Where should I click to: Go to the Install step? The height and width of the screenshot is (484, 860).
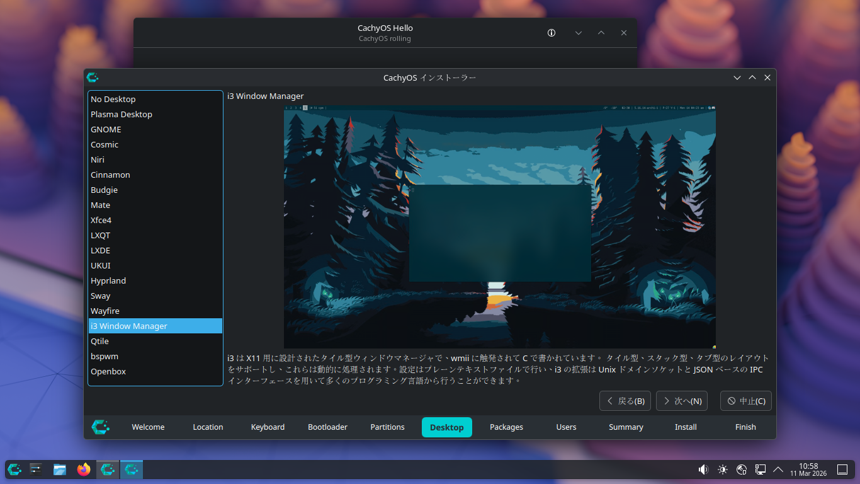click(x=686, y=427)
